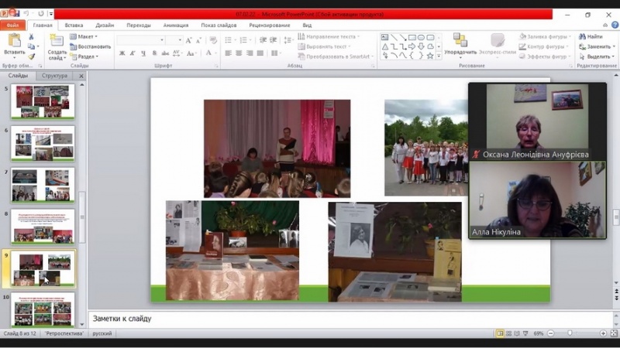Image resolution: width=620 pixels, height=348 pixels.
Task: Click the Restore (Восстановить) slide button
Action: [x=91, y=46]
